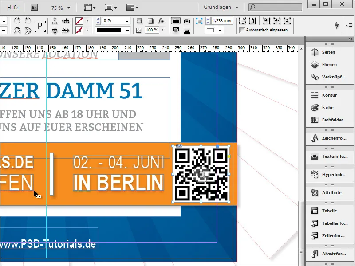355x266 pixels.
Task: Click the 100 % opacity field
Action: click(x=152, y=30)
